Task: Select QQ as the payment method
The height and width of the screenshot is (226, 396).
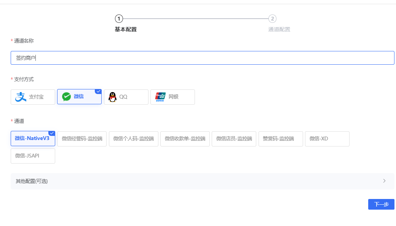Action: 126,97
